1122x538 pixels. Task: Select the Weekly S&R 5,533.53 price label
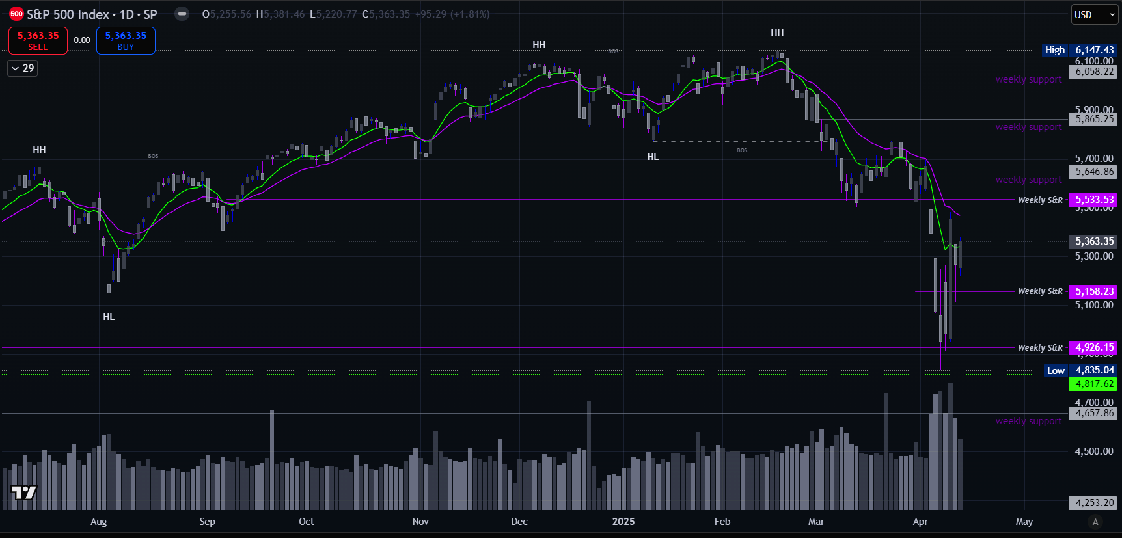pos(1094,200)
